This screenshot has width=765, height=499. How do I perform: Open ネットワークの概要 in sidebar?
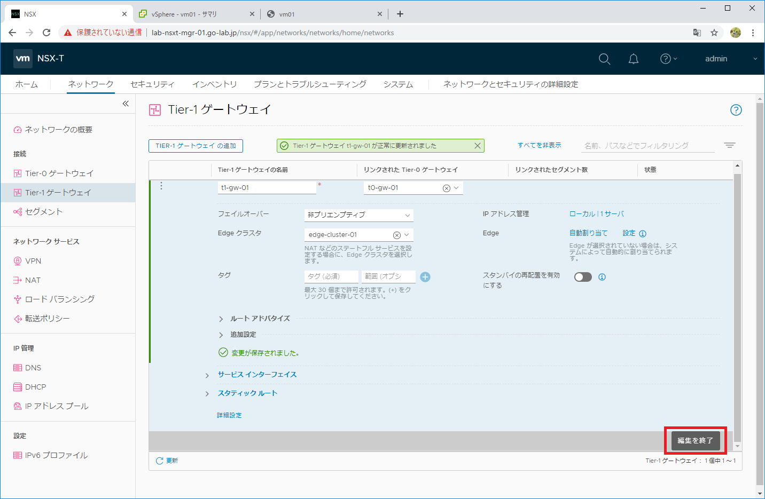click(58, 130)
